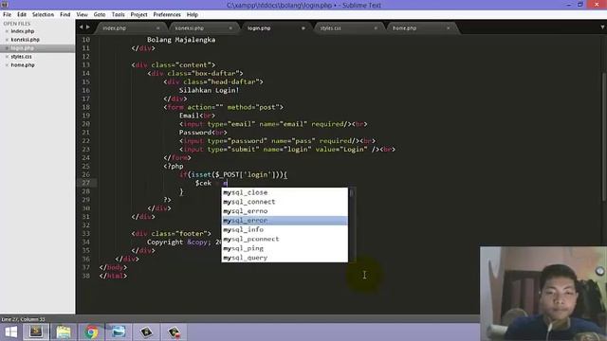Viewport: 607px width, 341px height.
Task: Open the Help menu
Action: [x=193, y=14]
